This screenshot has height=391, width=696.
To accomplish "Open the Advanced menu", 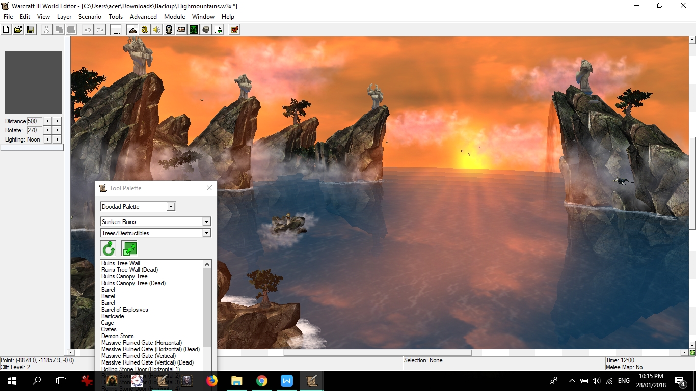I will (143, 17).
